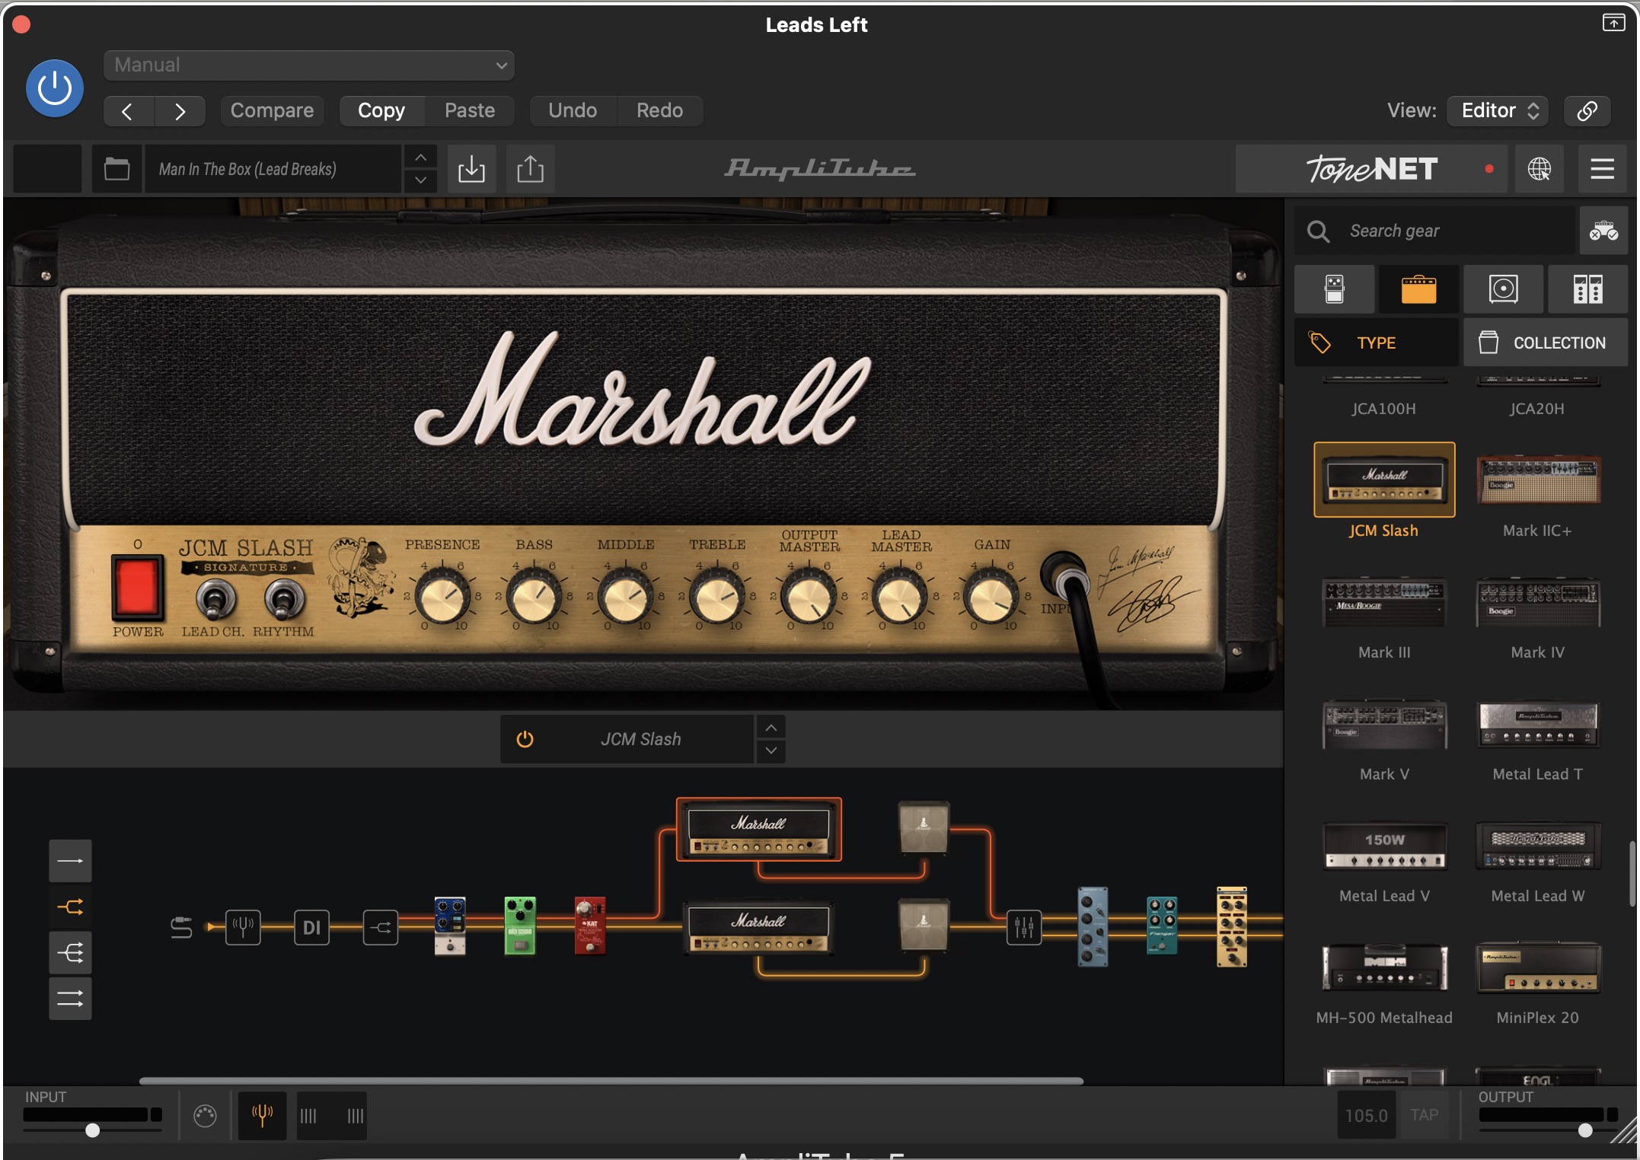Image resolution: width=1640 pixels, height=1160 pixels.
Task: Click the share preset upload icon
Action: pyautogui.click(x=530, y=169)
